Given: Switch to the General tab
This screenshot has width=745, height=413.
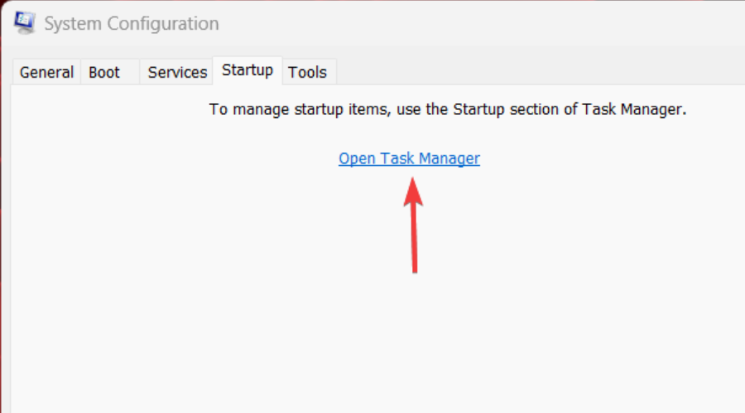Looking at the screenshot, I should point(46,73).
